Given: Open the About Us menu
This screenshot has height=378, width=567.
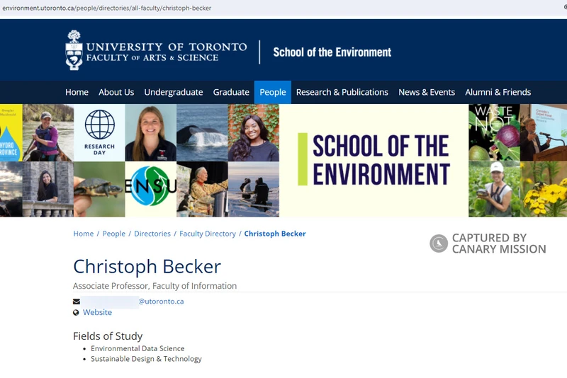Looking at the screenshot, I should pyautogui.click(x=116, y=93).
